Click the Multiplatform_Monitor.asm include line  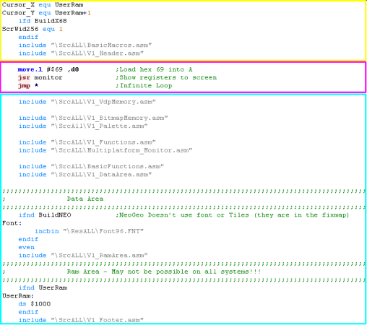[105, 150]
